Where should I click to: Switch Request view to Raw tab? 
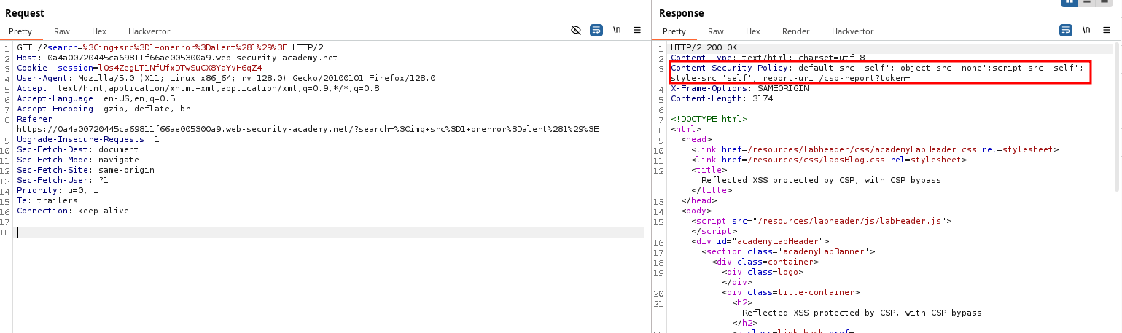[x=62, y=31]
